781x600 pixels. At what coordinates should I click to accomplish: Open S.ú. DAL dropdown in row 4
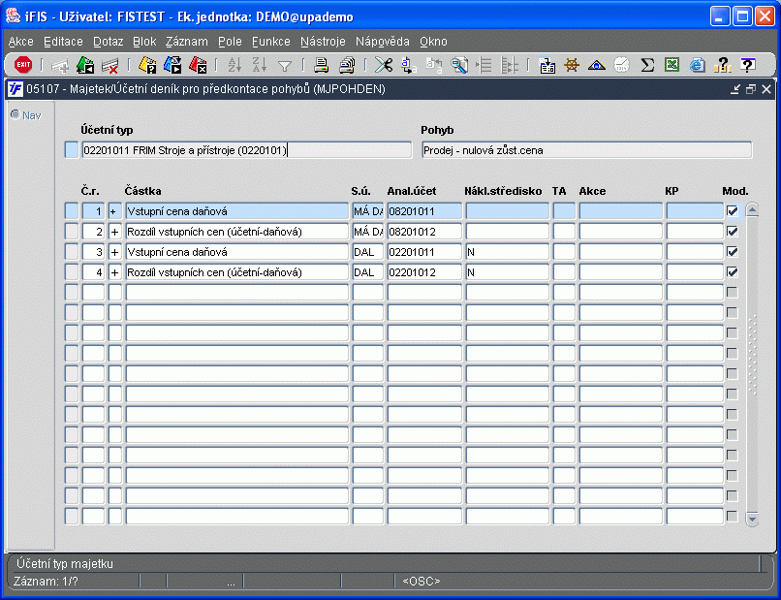(367, 272)
